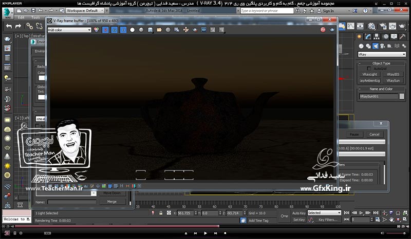
Task: Click Go to Start animation control
Action: (346, 213)
